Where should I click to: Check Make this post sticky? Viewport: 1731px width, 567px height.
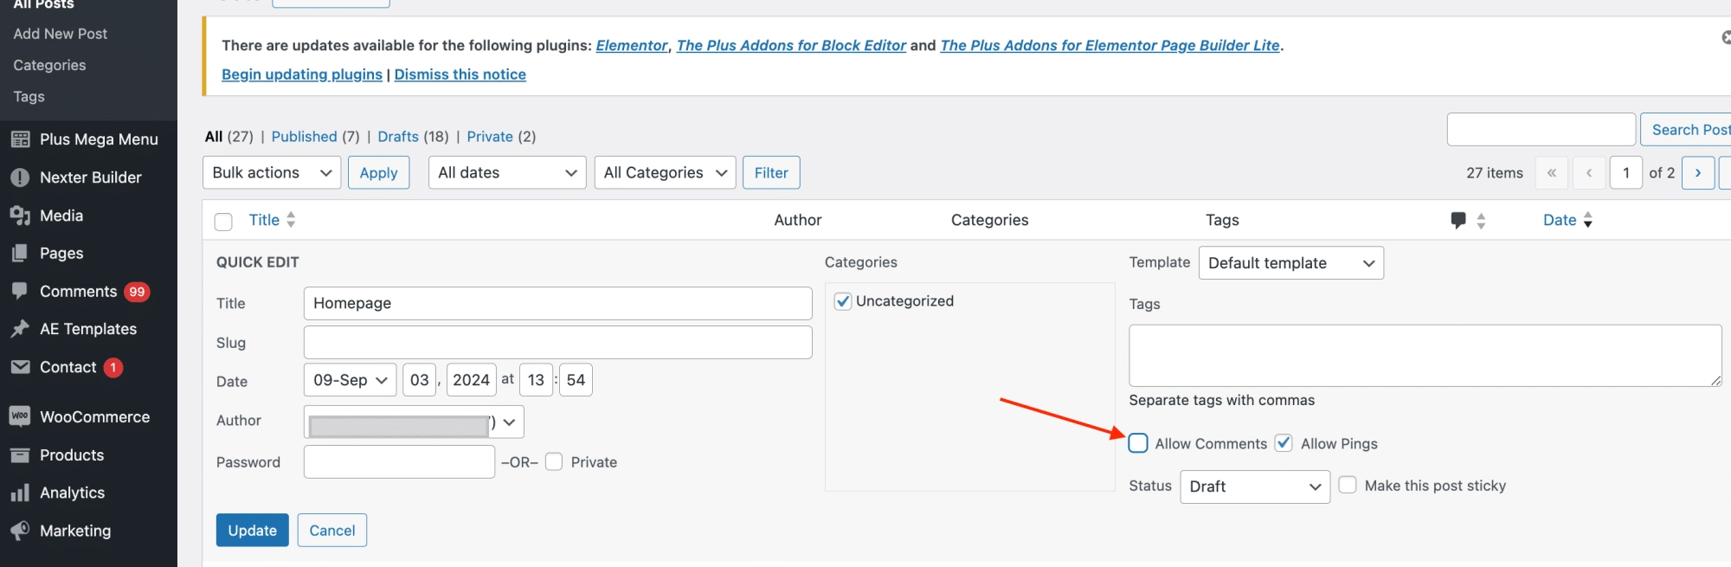(1348, 485)
